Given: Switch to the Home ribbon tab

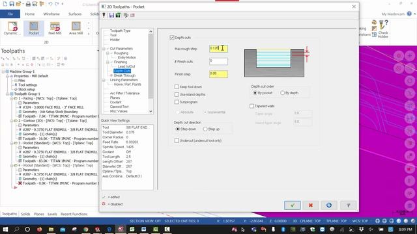Looking at the screenshot, I should (30, 14).
